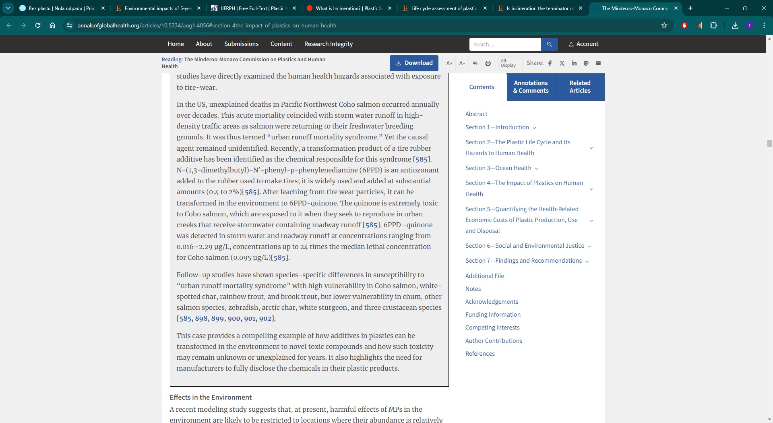Open the Home menu item
Screen dimensions: 773x423
(x=176, y=44)
